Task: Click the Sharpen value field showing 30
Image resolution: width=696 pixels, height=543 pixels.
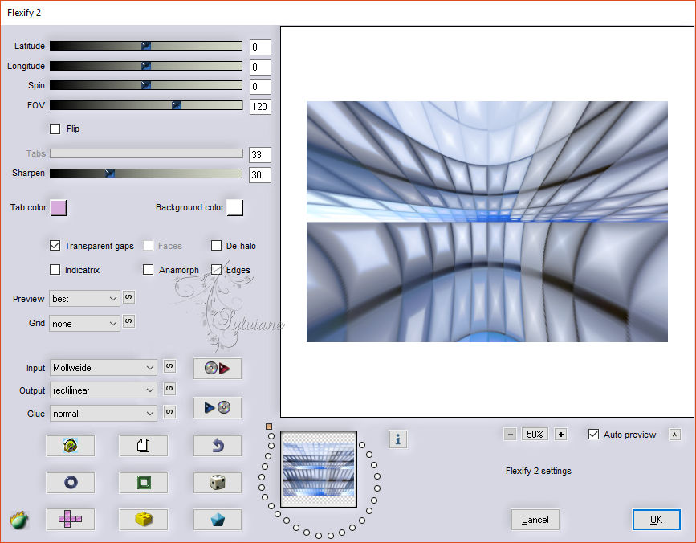Action: coord(260,174)
